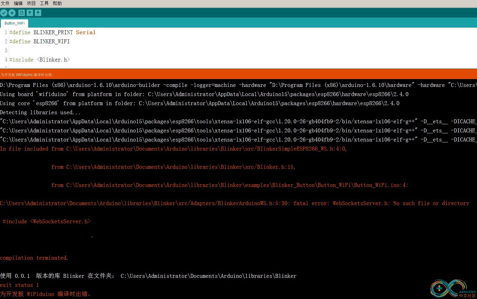Click the 'from ...Blinker.h:15,' error line
477x299 pixels.
tap(173, 167)
